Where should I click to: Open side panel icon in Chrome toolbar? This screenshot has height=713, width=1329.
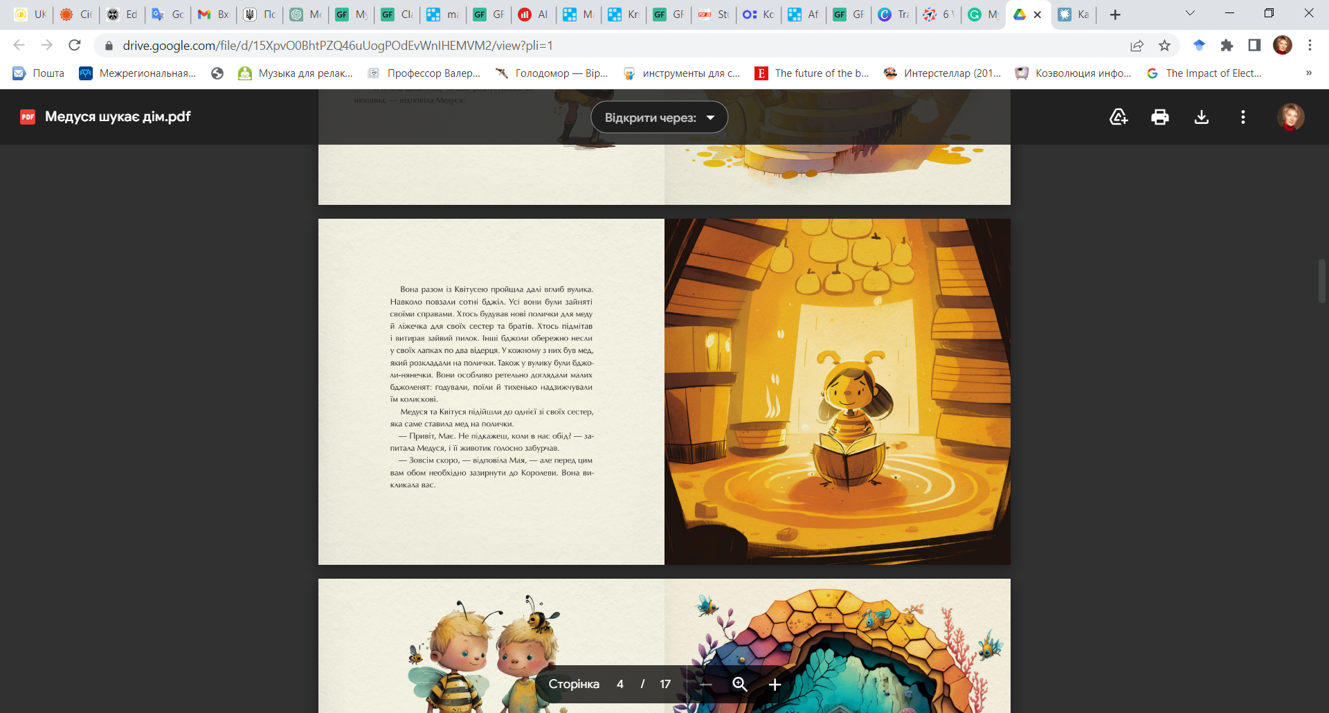(1254, 46)
